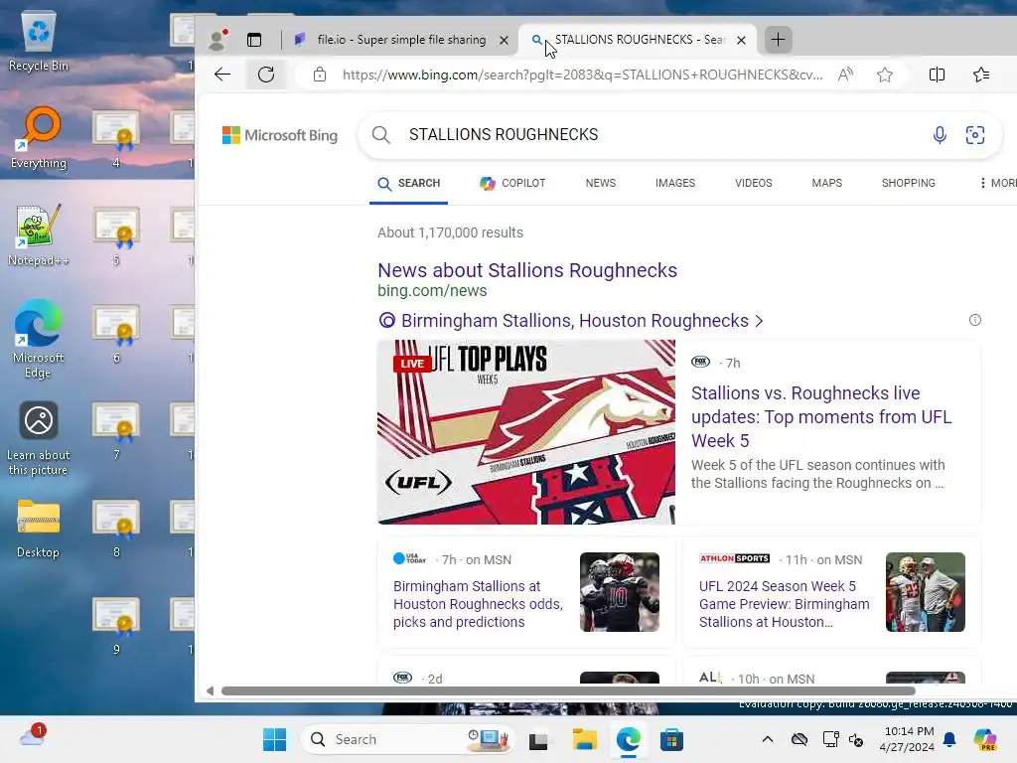View site information lock icon

319,75
